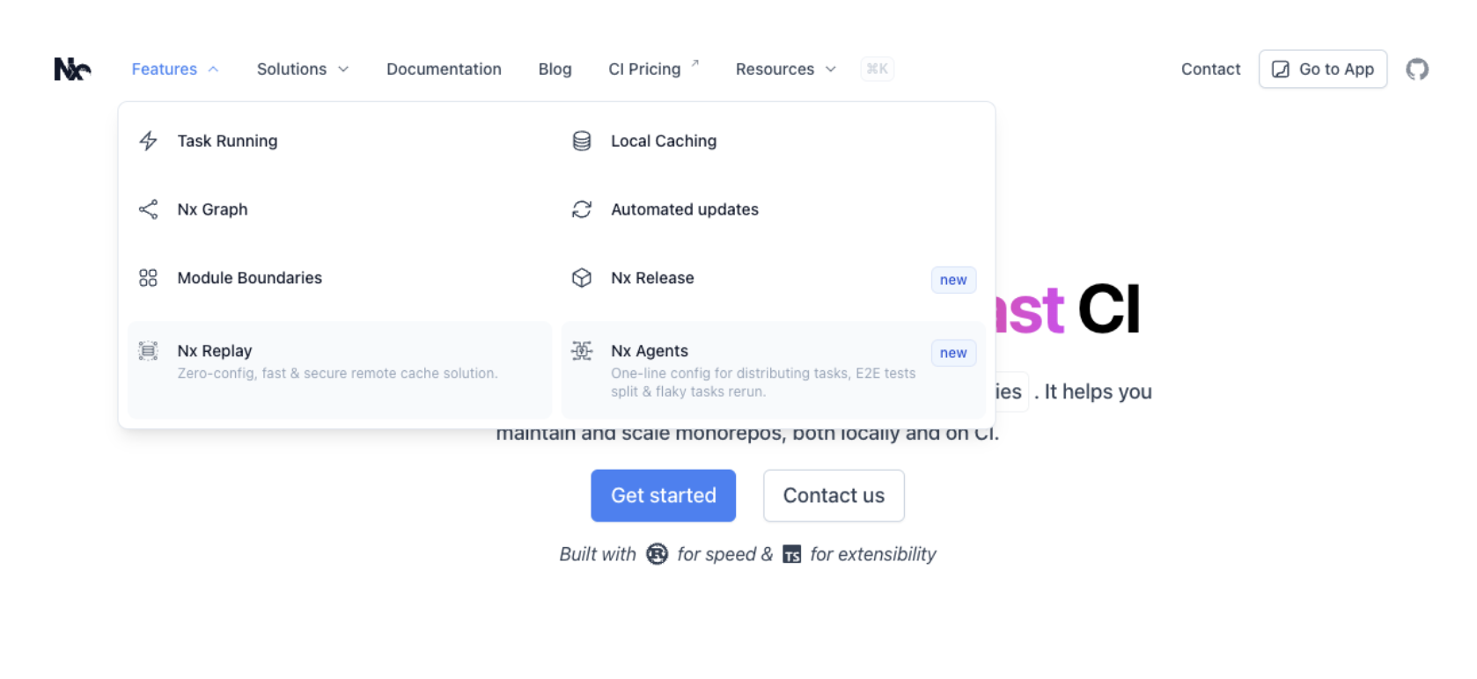Screen dimensions: 1477x679
Task: Click the Go to App button
Action: click(x=1323, y=69)
